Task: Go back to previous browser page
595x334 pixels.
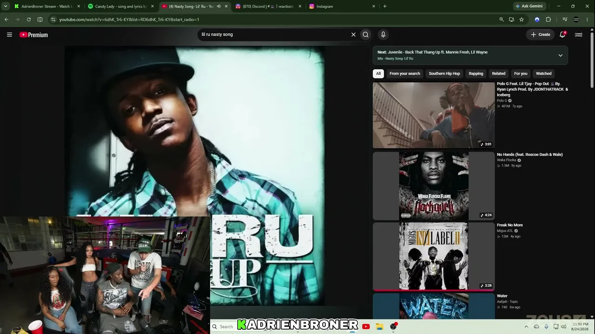Action: pos(7,19)
